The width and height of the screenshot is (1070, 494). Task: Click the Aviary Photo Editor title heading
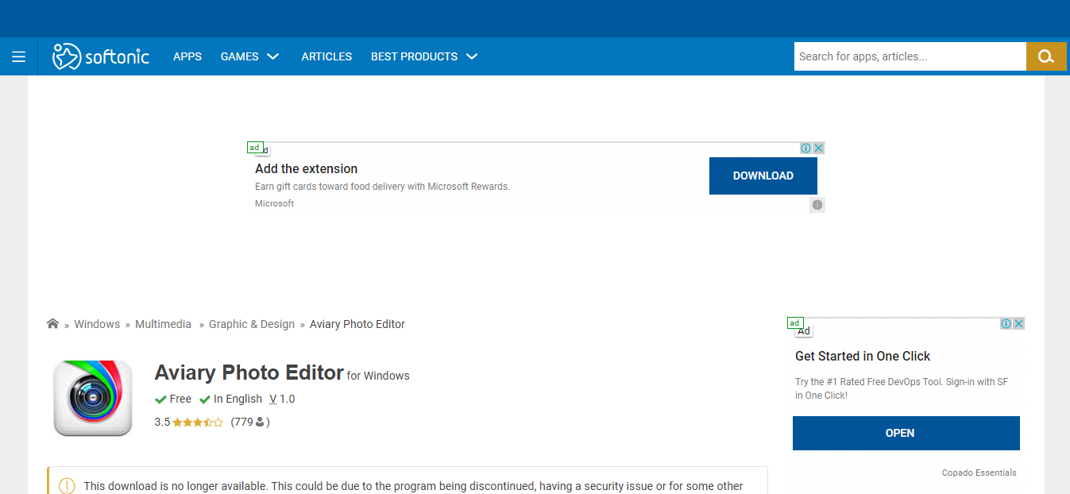click(x=249, y=372)
